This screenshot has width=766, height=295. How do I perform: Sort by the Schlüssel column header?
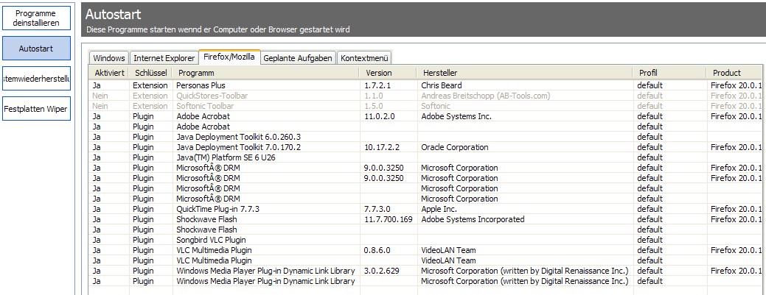150,73
